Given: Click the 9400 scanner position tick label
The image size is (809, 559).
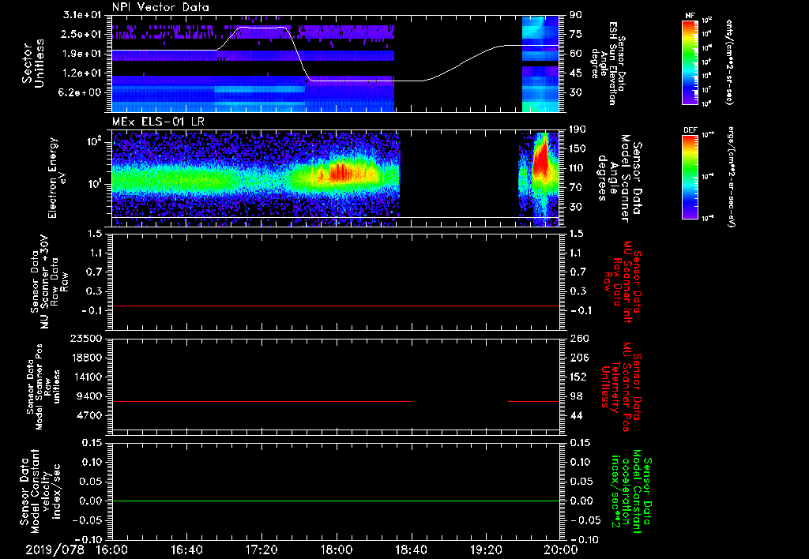Looking at the screenshot, I should click(88, 396).
